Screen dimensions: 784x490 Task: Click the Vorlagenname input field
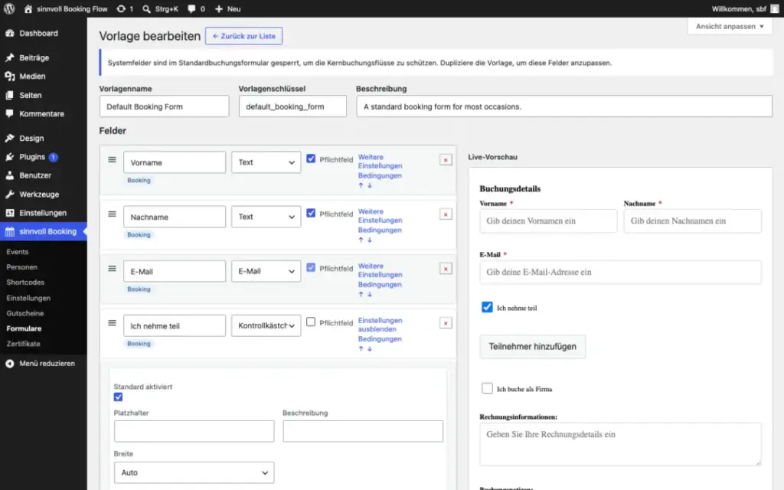click(164, 106)
